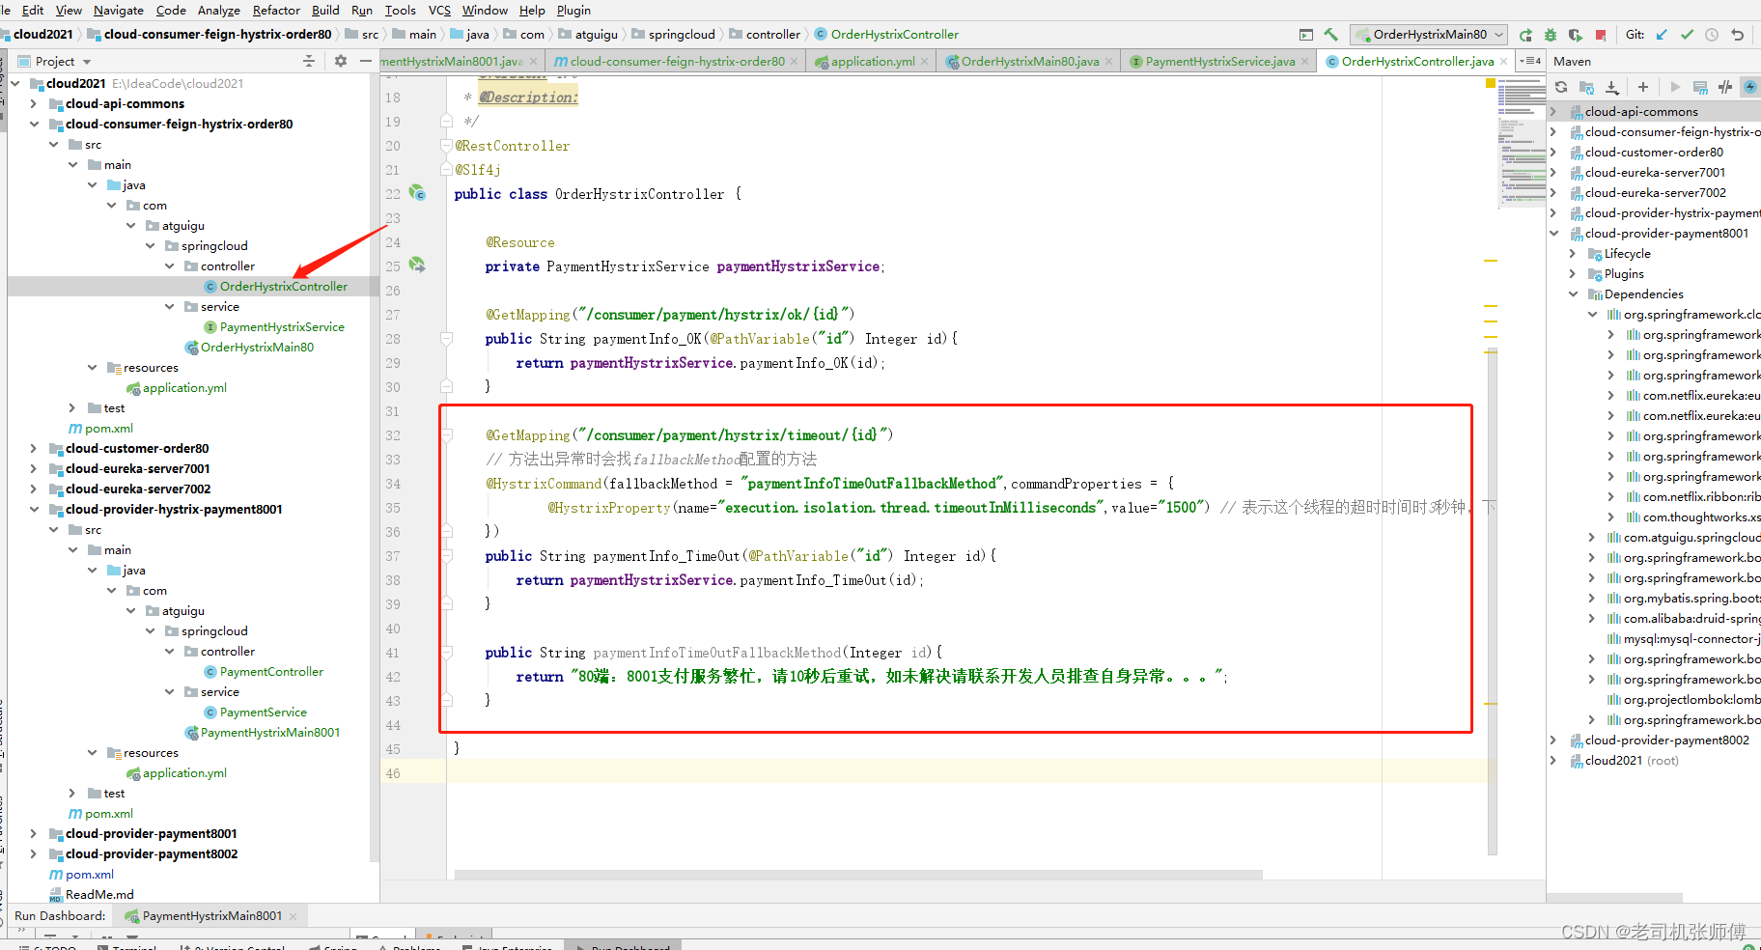Collapse all in Project panel toolbar
Image resolution: width=1761 pixels, height=950 pixels.
pyautogui.click(x=309, y=61)
